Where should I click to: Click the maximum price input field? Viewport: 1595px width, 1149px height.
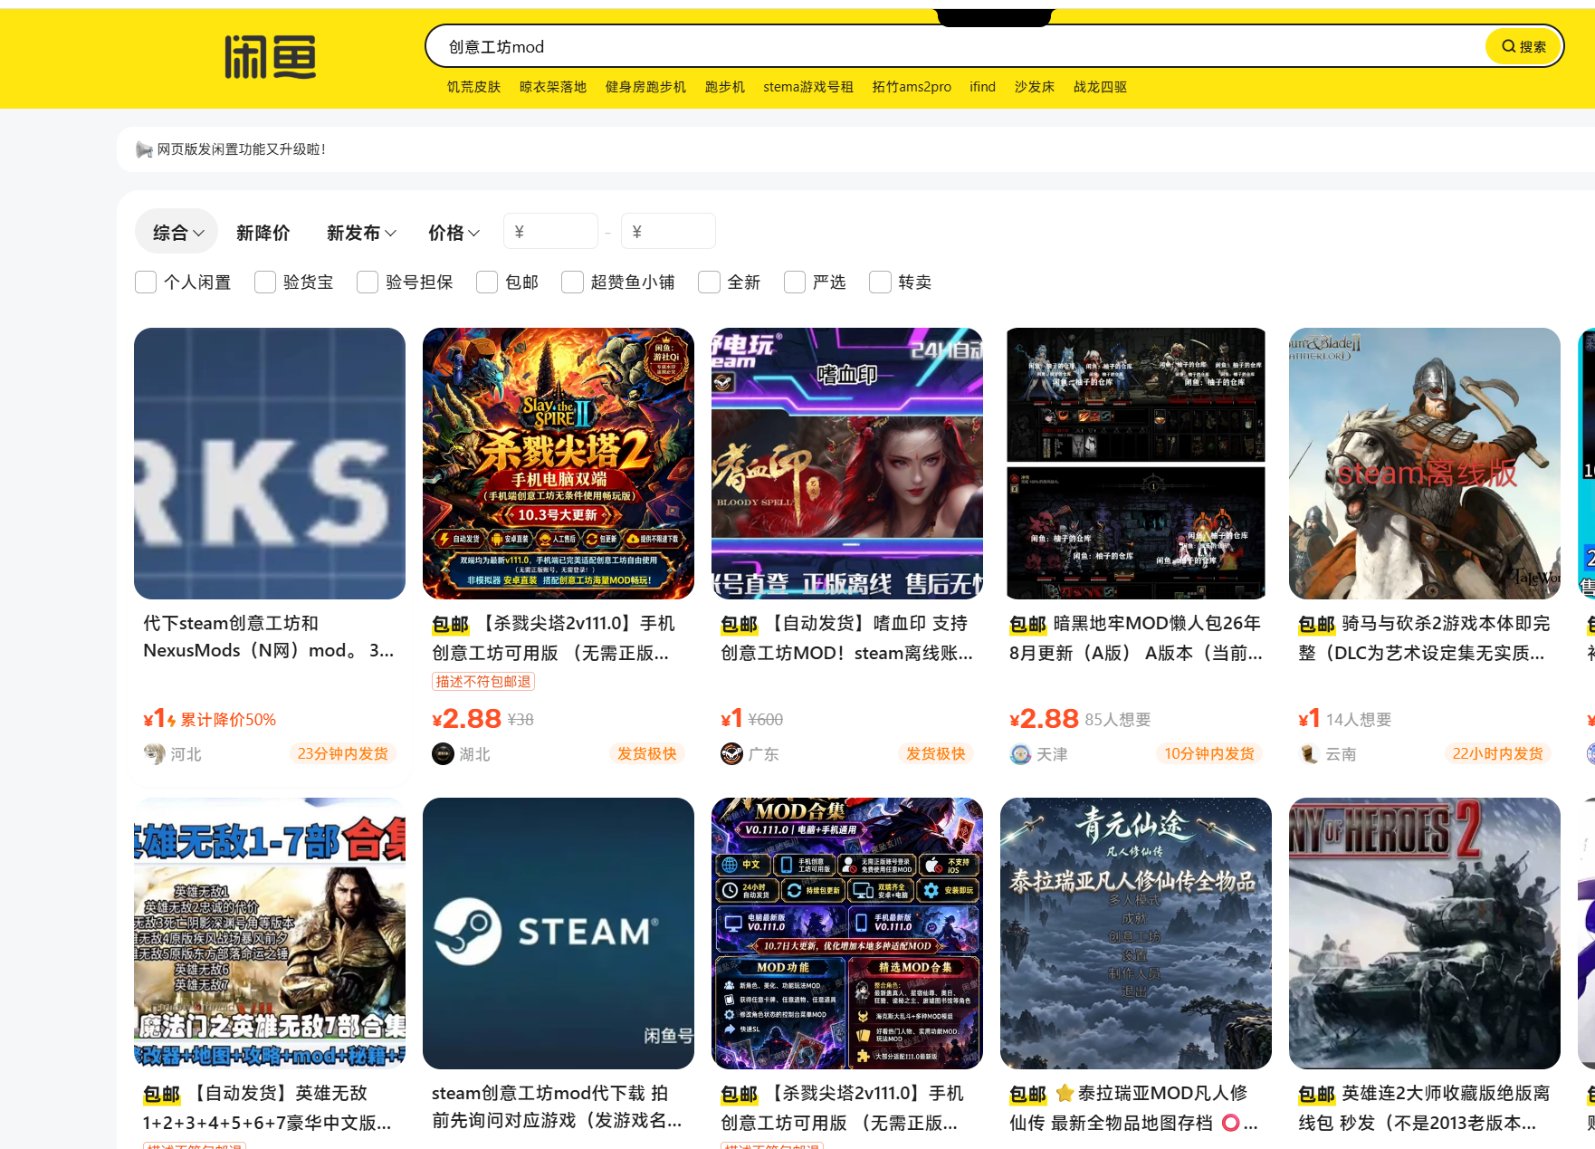pos(668,232)
